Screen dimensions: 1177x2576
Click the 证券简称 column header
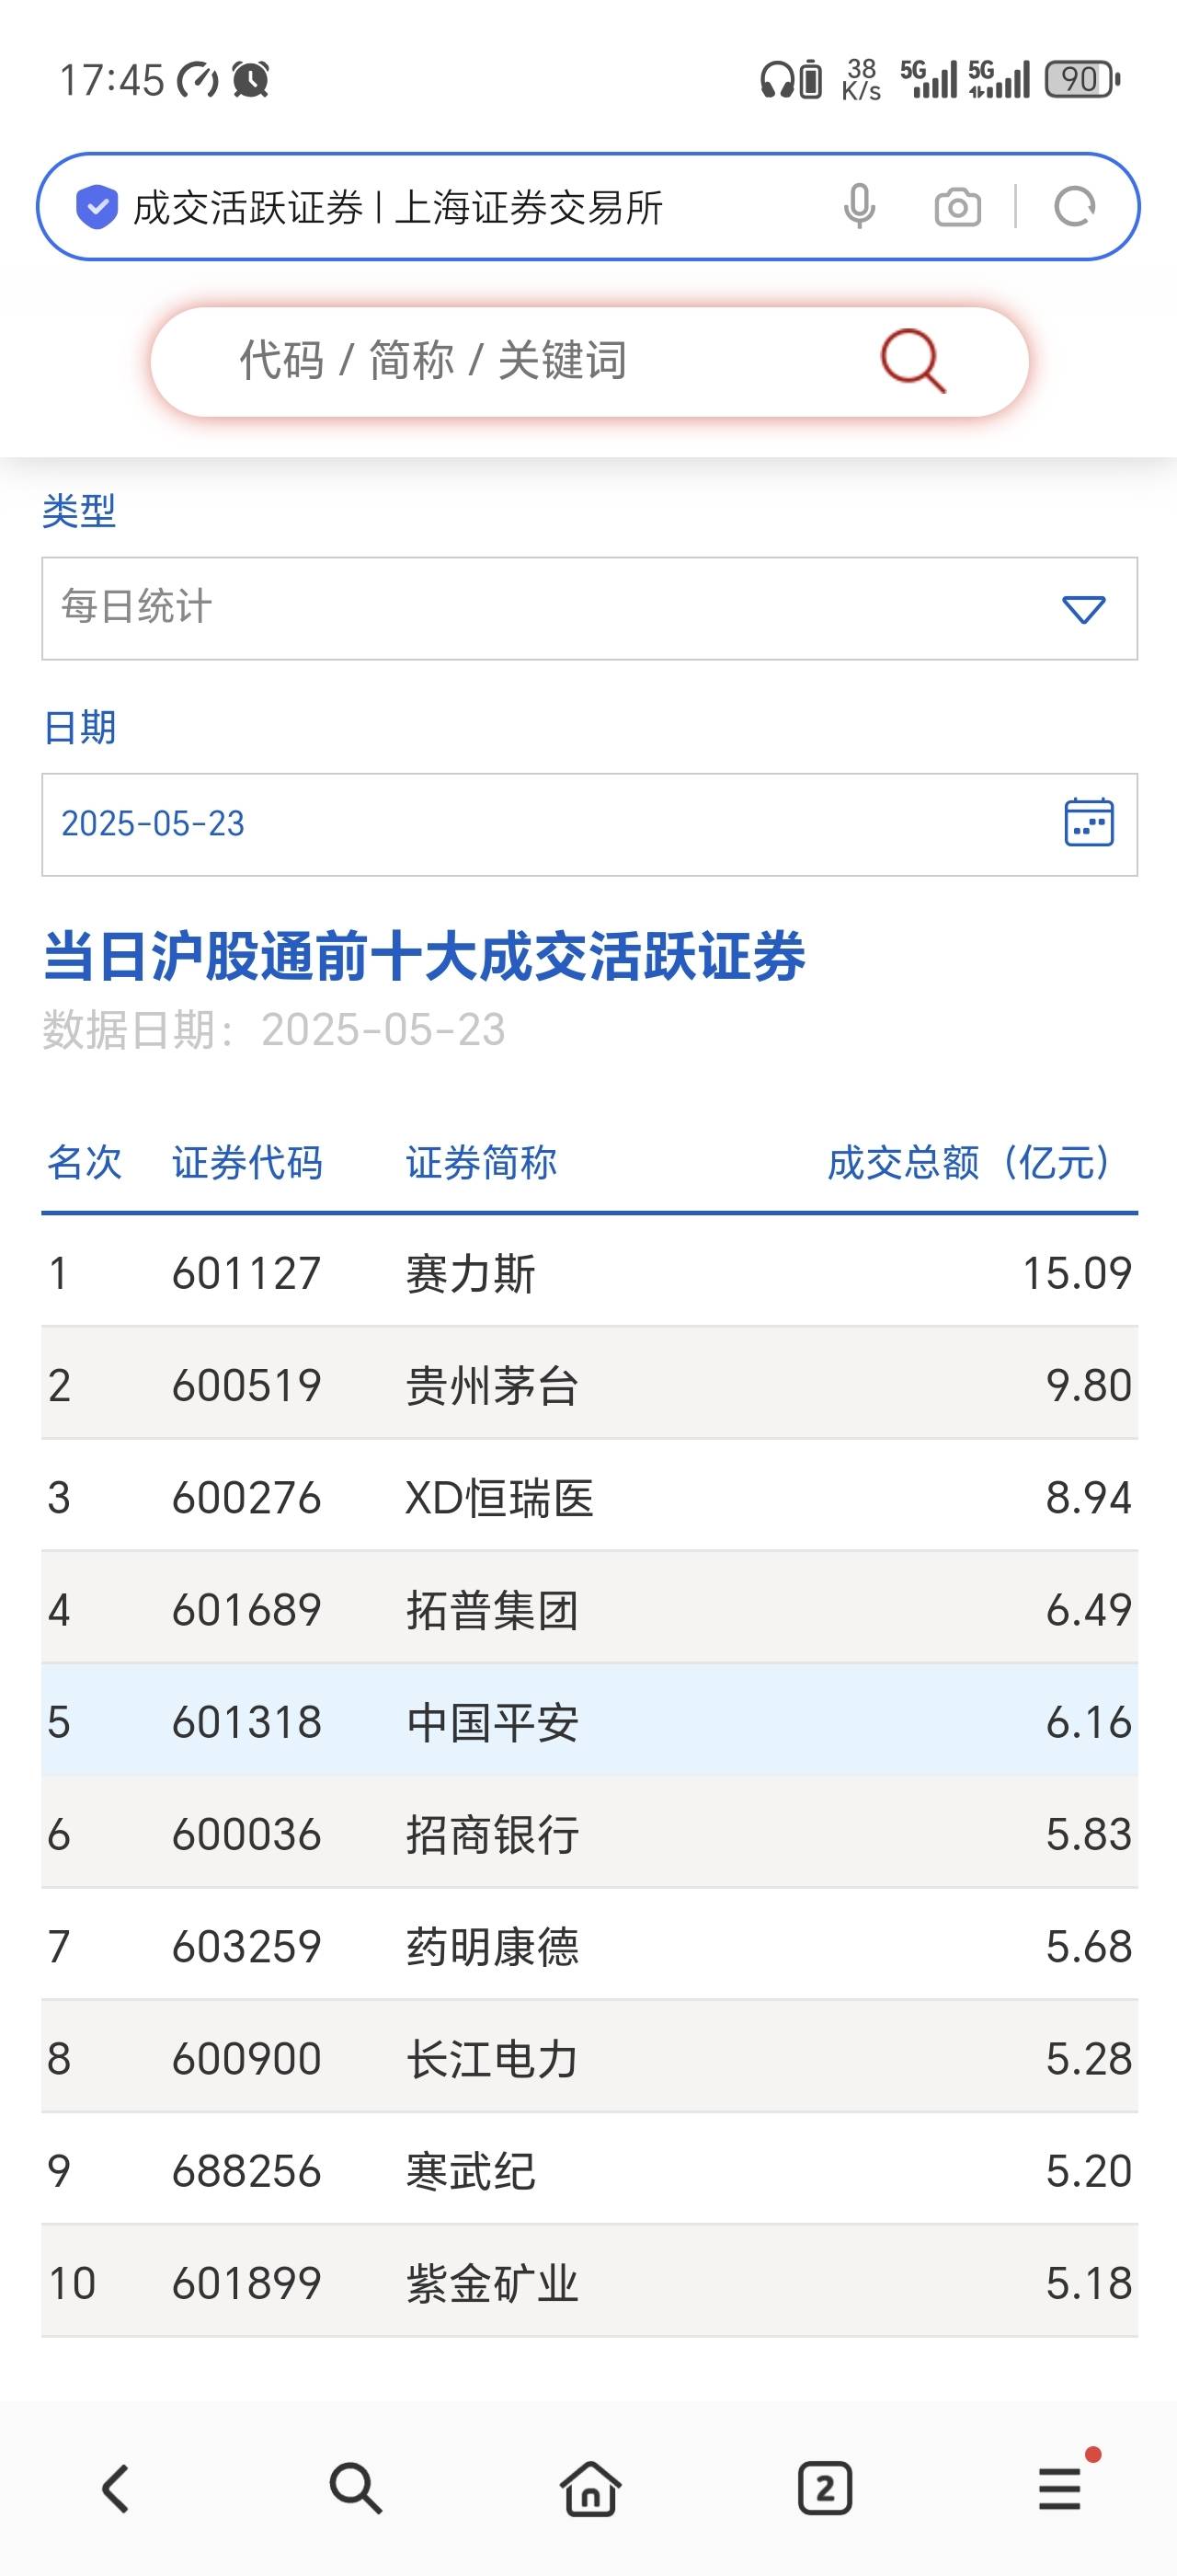[481, 1162]
